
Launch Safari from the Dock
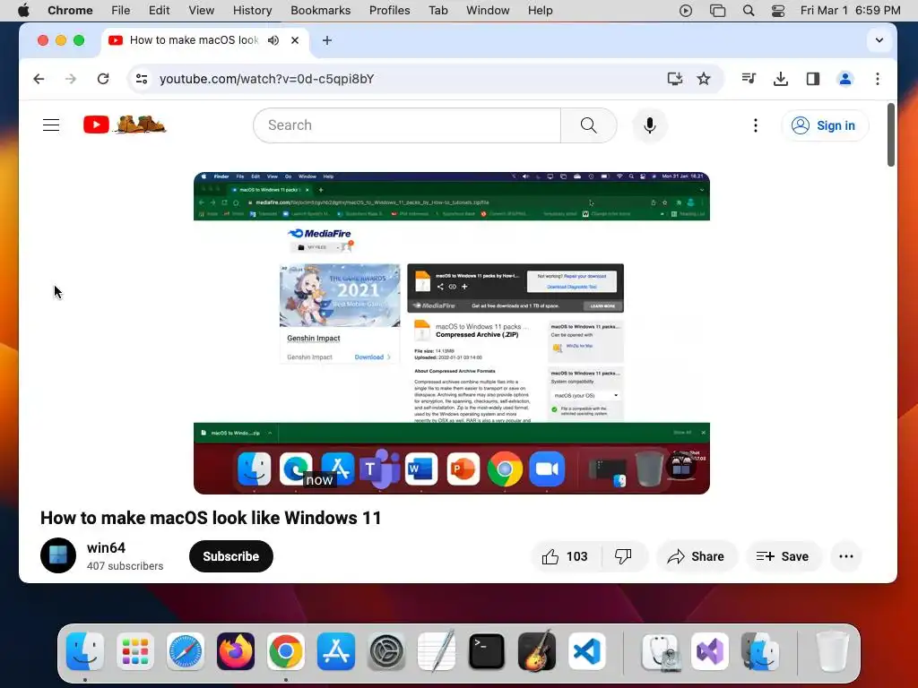186,651
